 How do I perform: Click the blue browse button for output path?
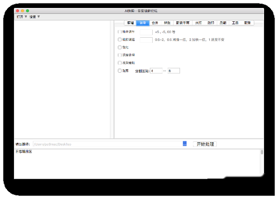pos(185,143)
